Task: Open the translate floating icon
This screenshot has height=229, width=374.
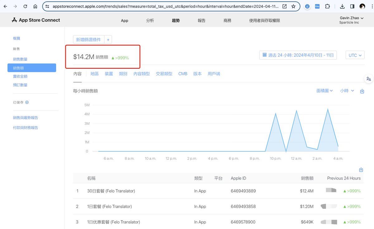Action: [369, 79]
